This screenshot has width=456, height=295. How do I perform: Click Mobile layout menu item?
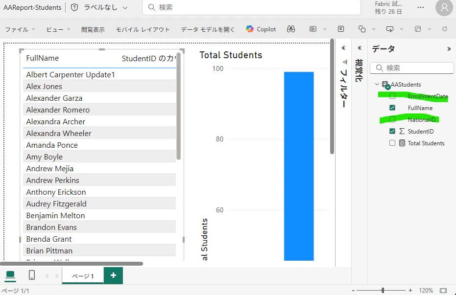pos(143,29)
